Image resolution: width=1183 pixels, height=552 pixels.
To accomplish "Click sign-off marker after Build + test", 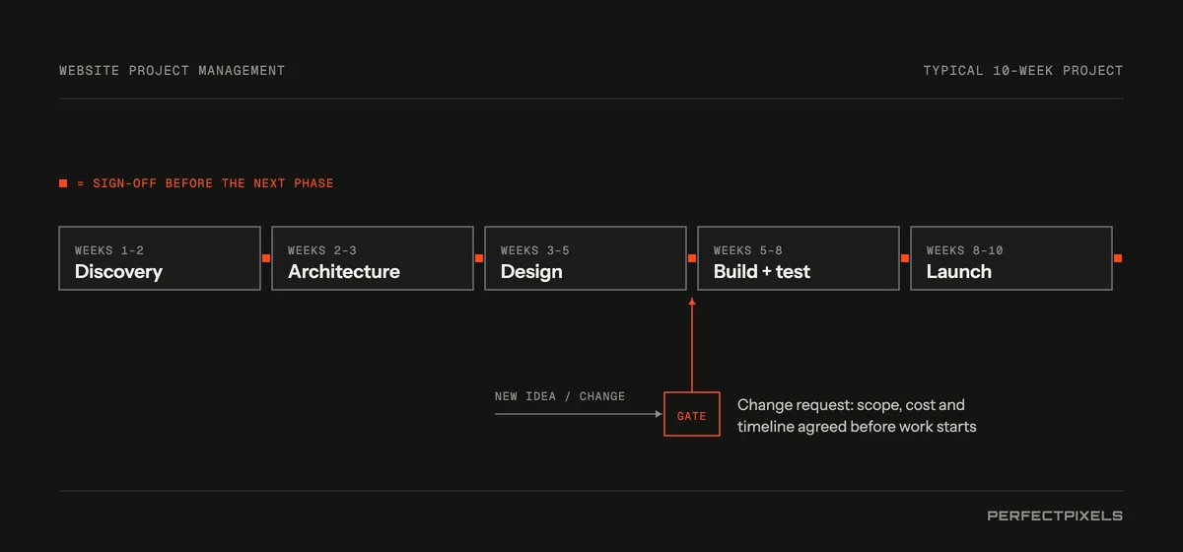I will coord(905,258).
